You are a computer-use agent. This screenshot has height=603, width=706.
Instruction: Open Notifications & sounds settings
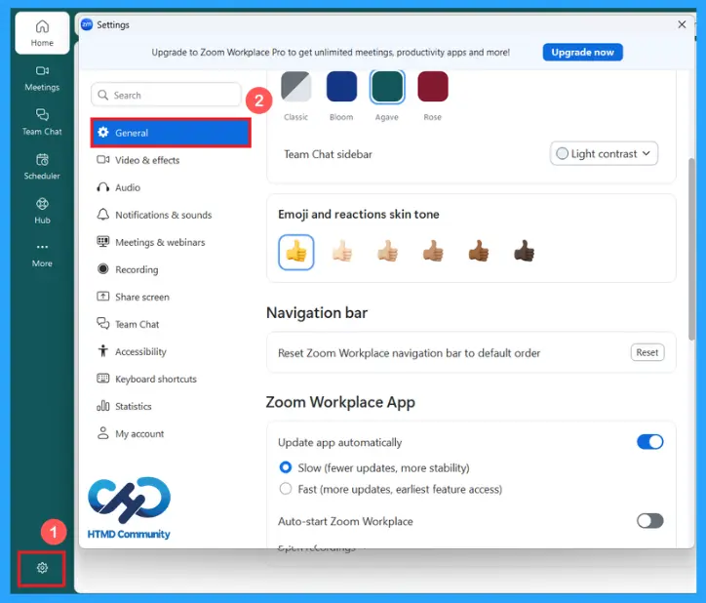pyautogui.click(x=171, y=215)
